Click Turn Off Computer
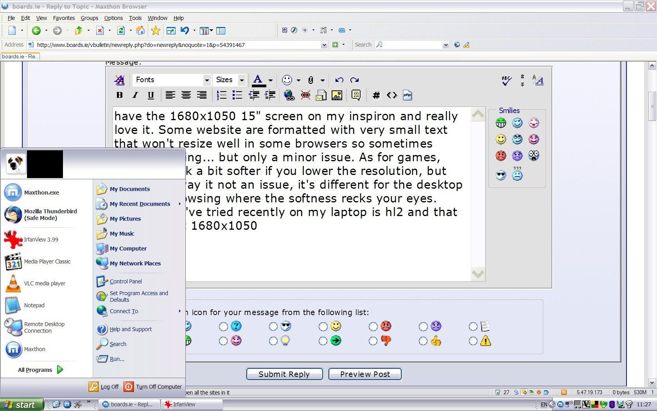 pos(153,387)
